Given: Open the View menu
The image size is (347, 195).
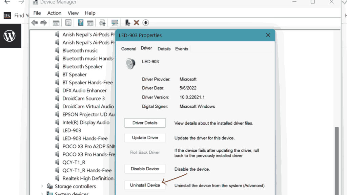Looking at the screenshot, I should [73, 13].
